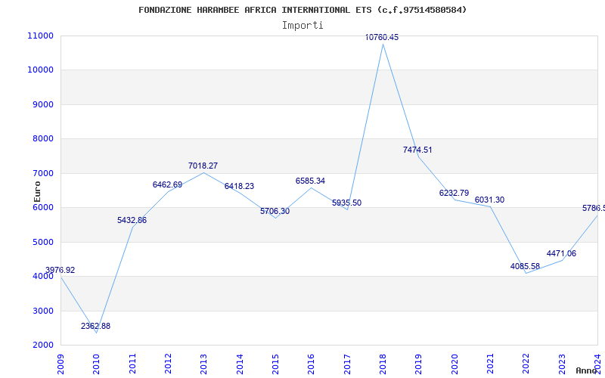Select the 6585.34 data label
This screenshot has width=605, height=378.
(311, 181)
